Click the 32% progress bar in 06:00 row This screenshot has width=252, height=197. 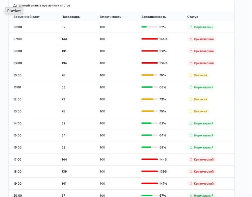coord(149,27)
